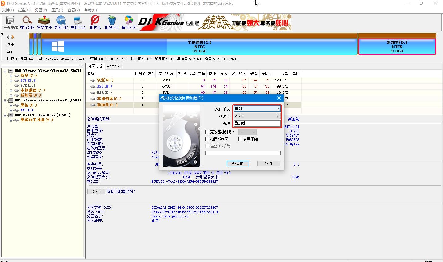Open the 文件(F) menu
The height and width of the screenshot is (262, 443).
click(8, 10)
